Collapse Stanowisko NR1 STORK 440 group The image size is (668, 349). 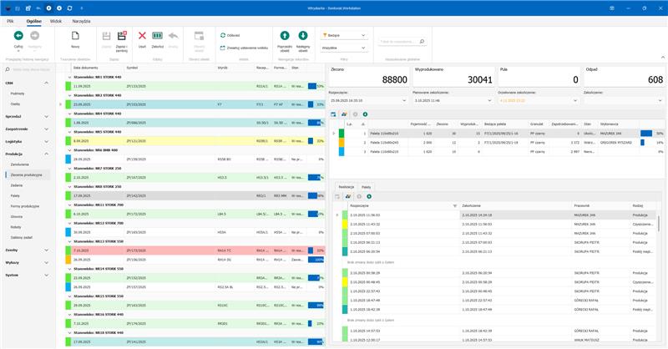(69, 77)
